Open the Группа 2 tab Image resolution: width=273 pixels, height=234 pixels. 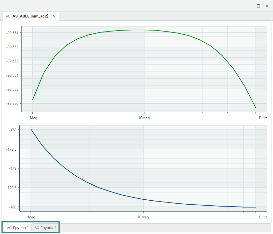coord(48,228)
